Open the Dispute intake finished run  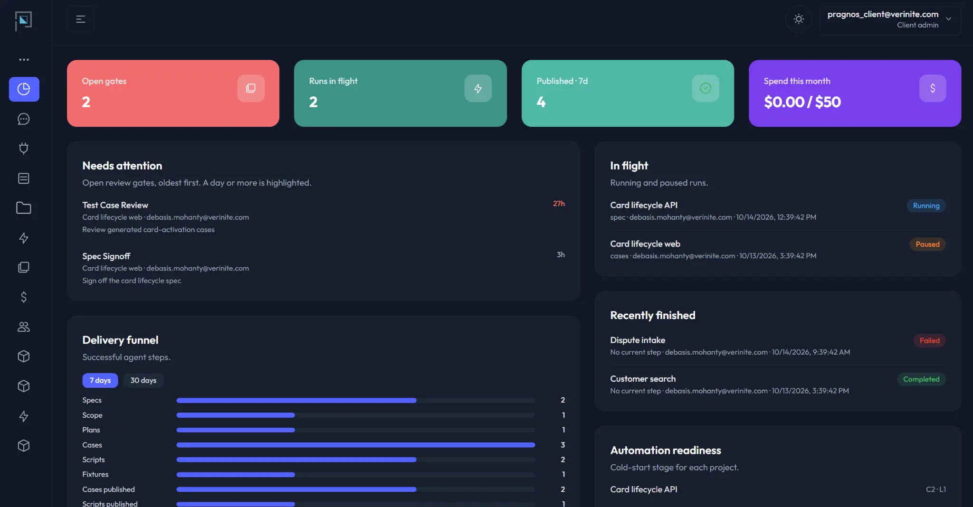[778, 346]
